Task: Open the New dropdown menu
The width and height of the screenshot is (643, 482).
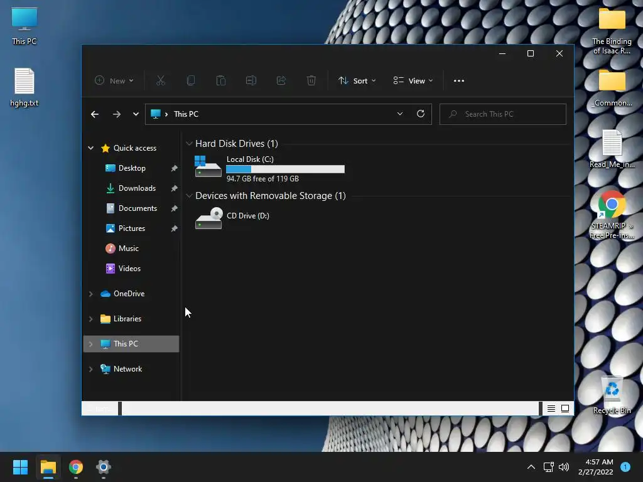Action: tap(114, 81)
